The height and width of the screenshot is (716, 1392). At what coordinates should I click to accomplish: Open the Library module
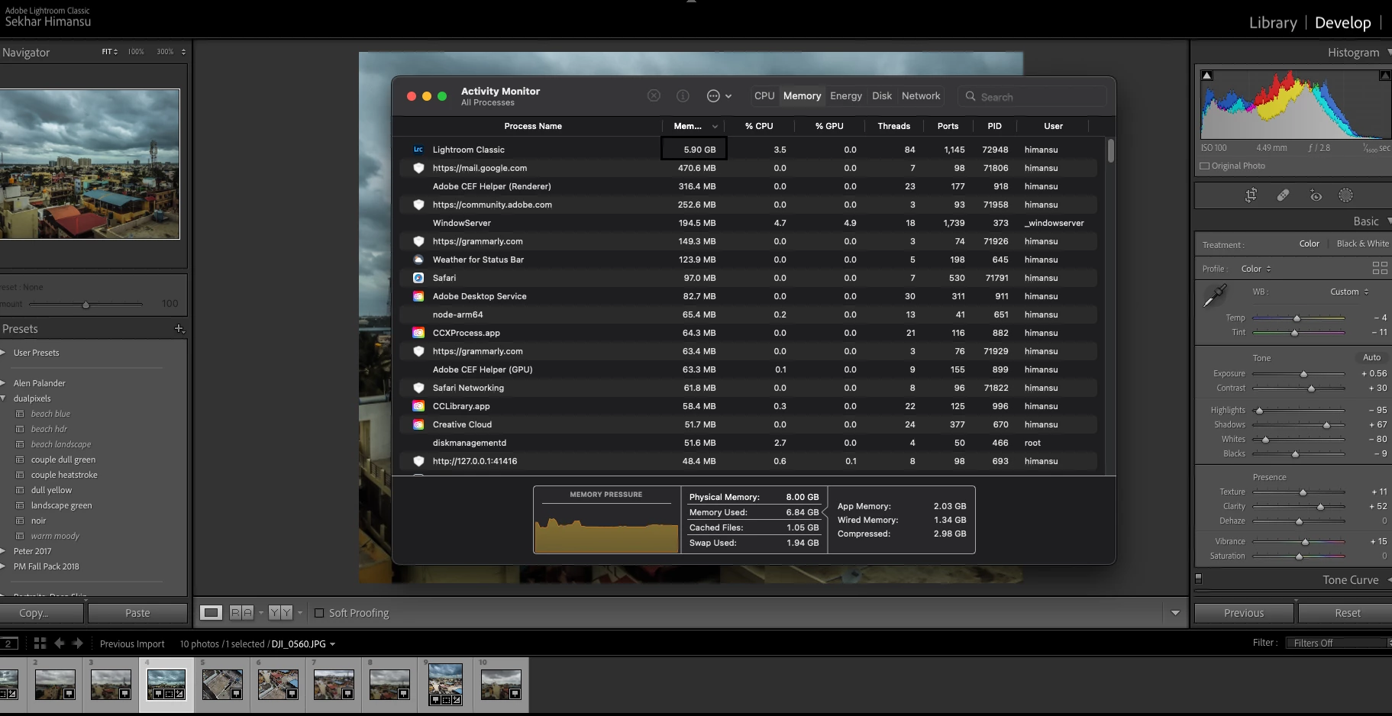pos(1273,23)
